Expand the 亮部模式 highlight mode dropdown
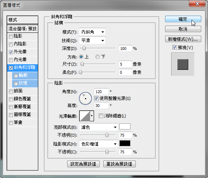 click(98, 127)
